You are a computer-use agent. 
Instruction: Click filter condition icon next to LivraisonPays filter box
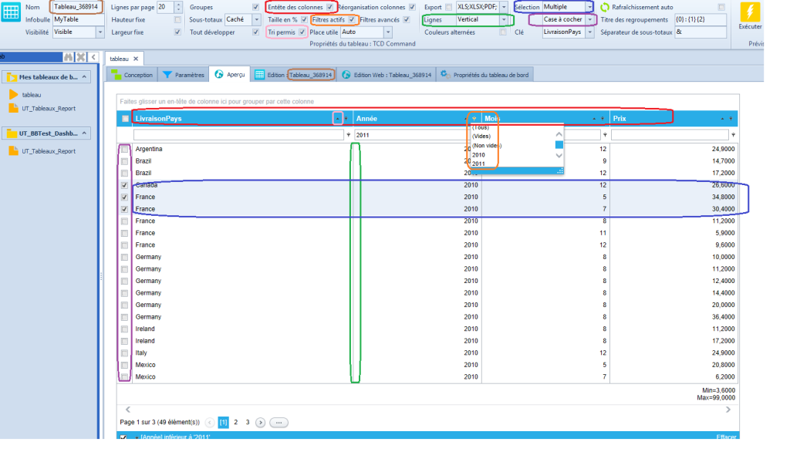(348, 135)
